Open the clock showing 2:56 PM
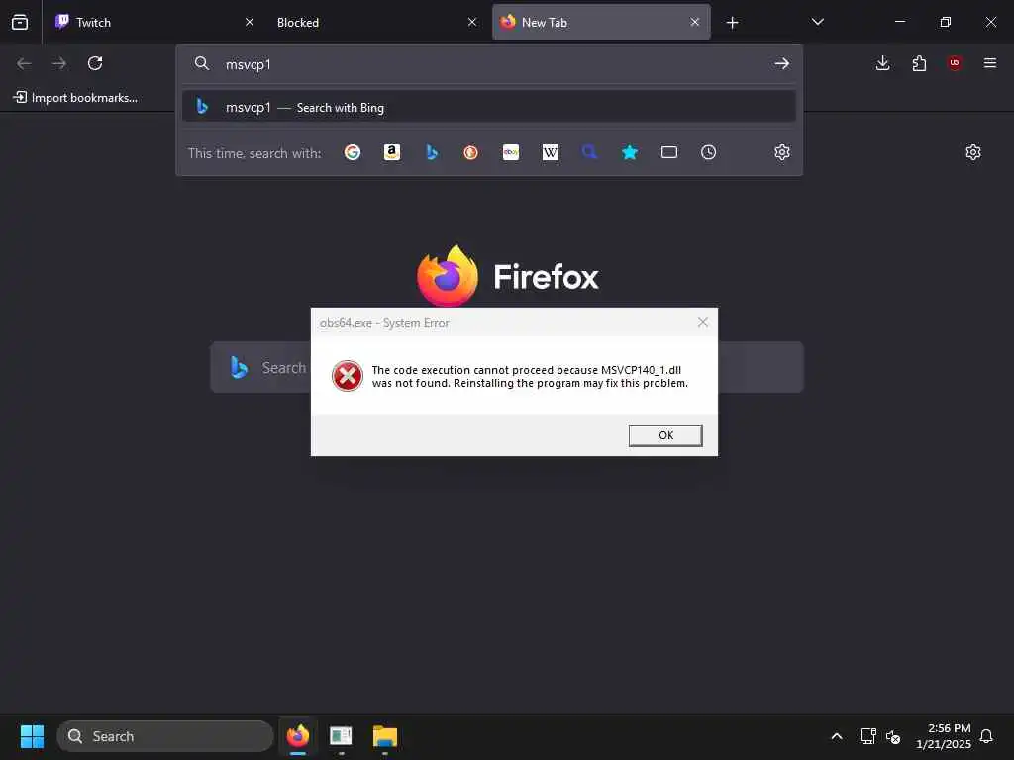 pyautogui.click(x=944, y=736)
